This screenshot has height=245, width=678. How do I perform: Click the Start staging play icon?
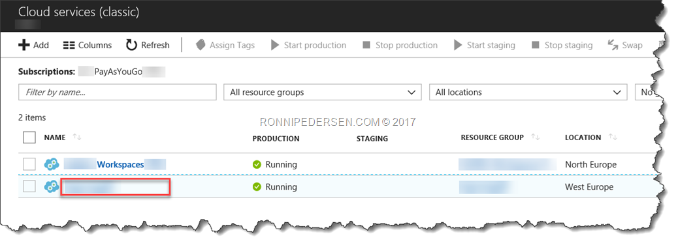(458, 46)
